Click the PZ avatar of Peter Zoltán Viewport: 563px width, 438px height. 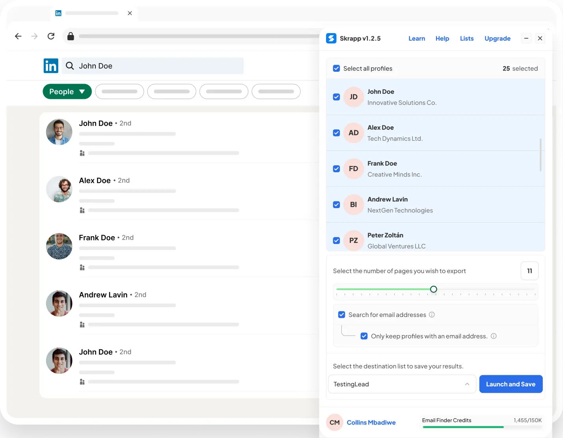pyautogui.click(x=354, y=240)
